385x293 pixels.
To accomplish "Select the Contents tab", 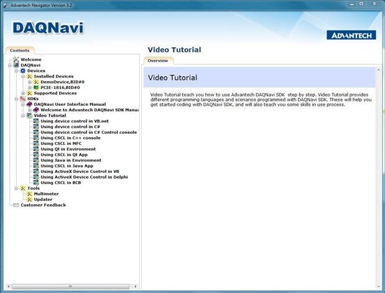I will pos(20,50).
